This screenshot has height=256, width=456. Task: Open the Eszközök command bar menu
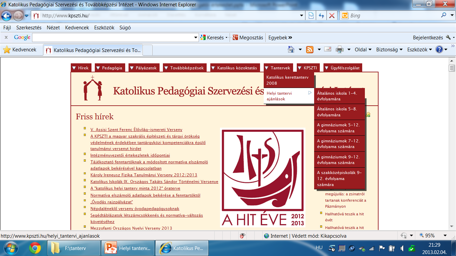coord(420,50)
